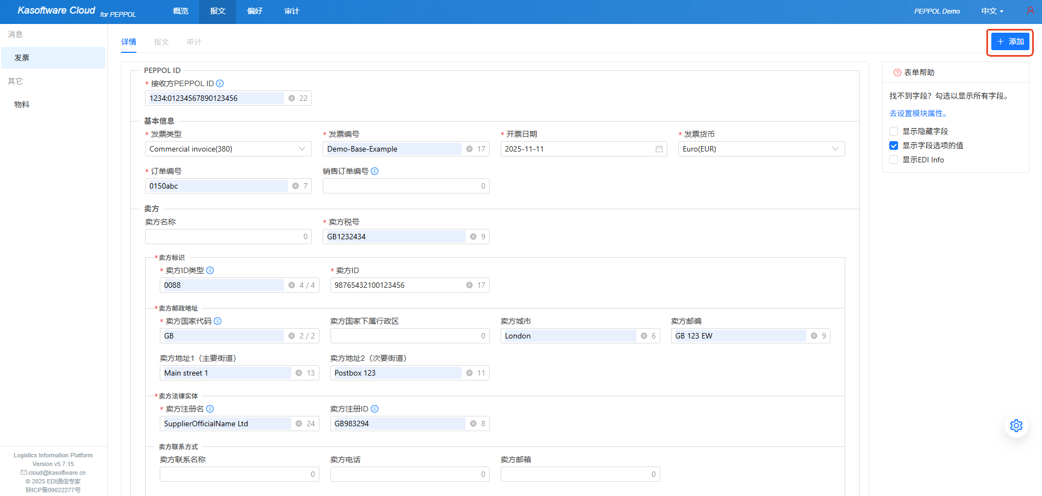This screenshot has height=496, width=1042.
Task: Click the 添加 button
Action: 1010,41
